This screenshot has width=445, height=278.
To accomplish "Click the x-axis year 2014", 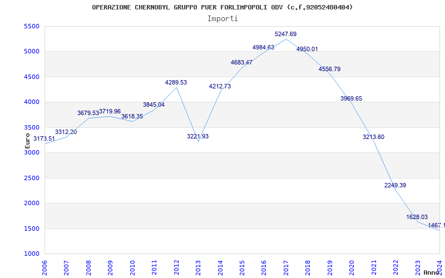I will (x=220, y=268).
